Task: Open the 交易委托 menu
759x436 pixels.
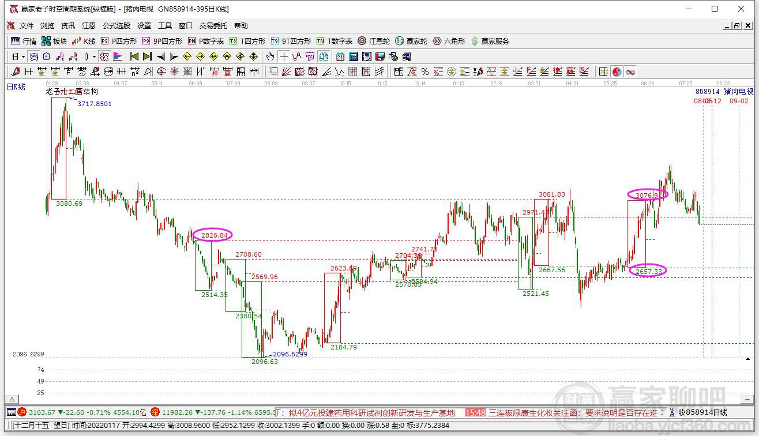Action: pos(213,26)
